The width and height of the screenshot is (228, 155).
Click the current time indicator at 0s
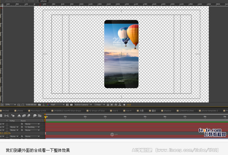(45, 117)
